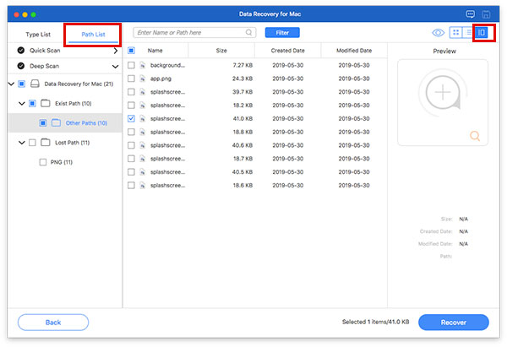Sort by Modified Date column header
This screenshot has height=347, width=507.
tap(354, 51)
